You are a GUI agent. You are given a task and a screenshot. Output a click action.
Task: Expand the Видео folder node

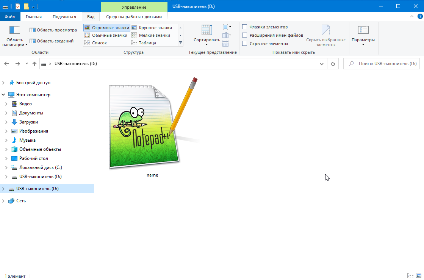[x=6, y=104]
